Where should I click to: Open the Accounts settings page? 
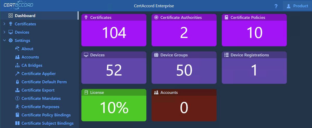30,57
